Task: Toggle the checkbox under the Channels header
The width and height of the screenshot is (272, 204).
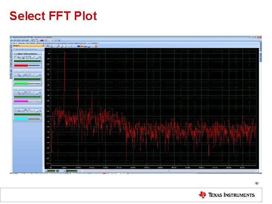Action: click(x=14, y=49)
